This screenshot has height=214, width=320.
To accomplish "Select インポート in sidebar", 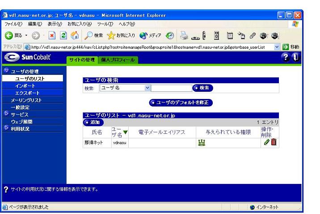I will click(33, 86).
